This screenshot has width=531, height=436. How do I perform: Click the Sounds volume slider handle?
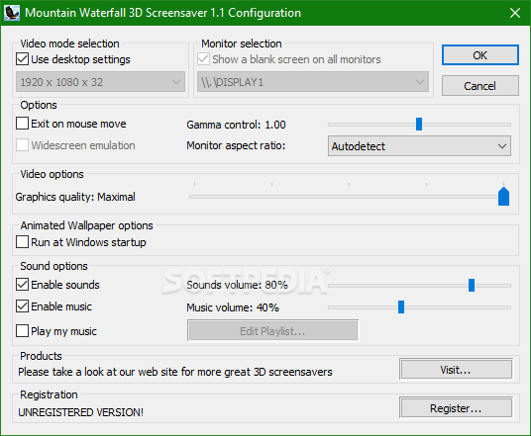(x=472, y=286)
